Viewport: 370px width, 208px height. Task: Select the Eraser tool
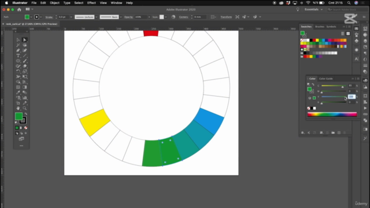tap(24, 66)
